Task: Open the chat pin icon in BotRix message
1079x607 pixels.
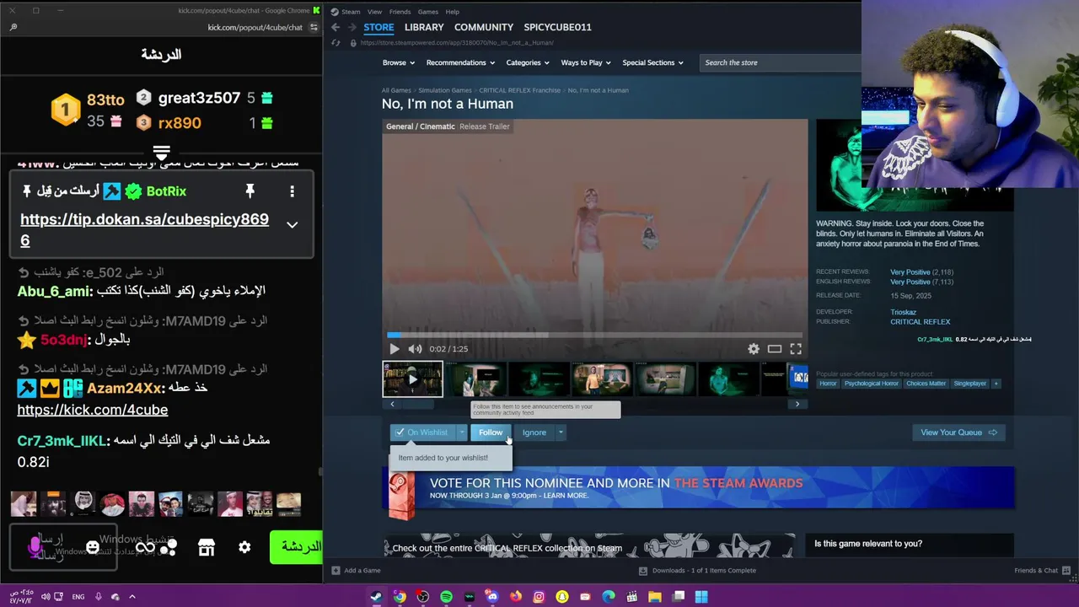Action: coord(250,191)
